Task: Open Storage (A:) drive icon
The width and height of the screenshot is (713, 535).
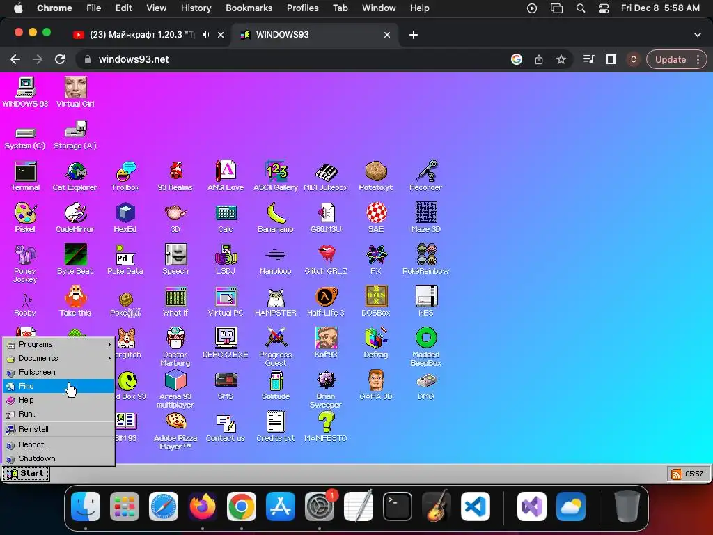Action: (75, 136)
